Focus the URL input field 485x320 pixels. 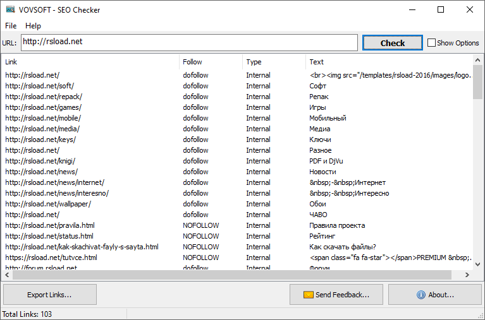point(189,43)
